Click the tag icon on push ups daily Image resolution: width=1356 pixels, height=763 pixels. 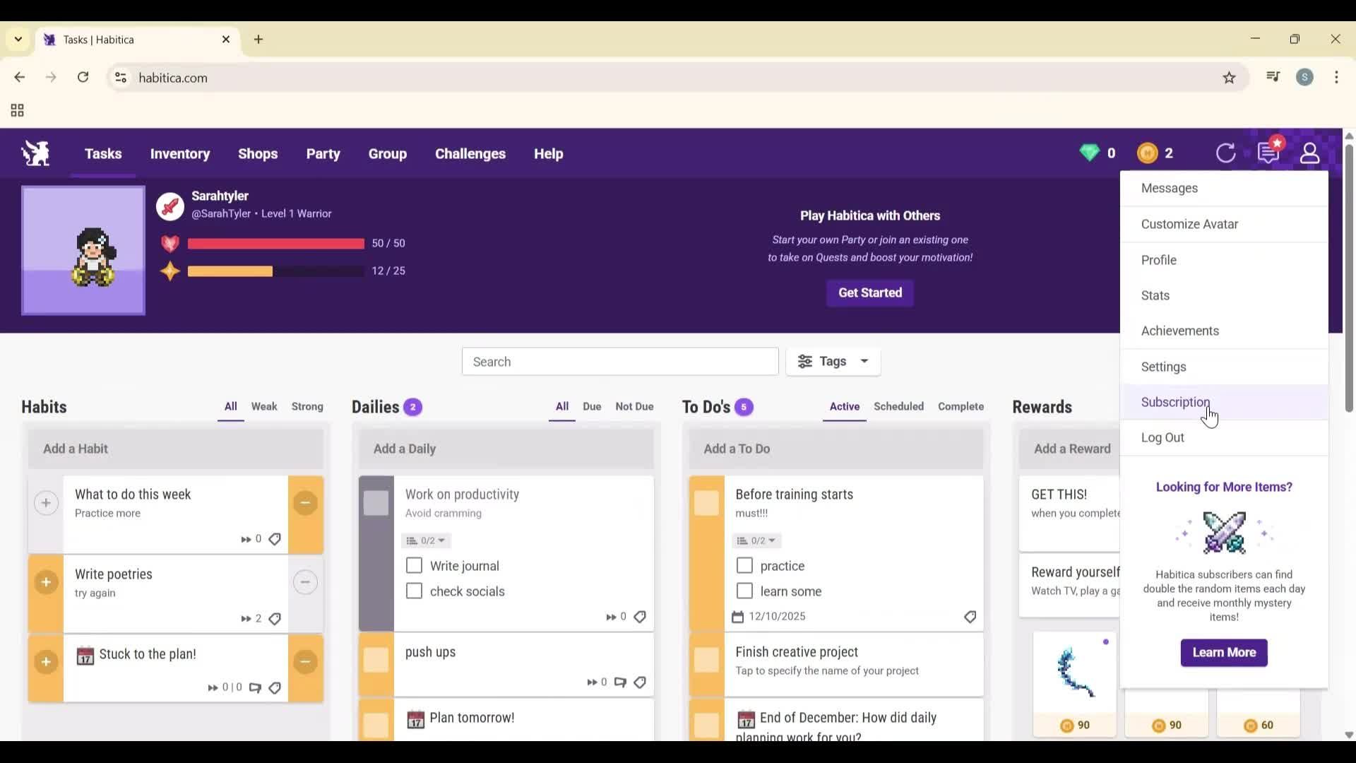[640, 682]
